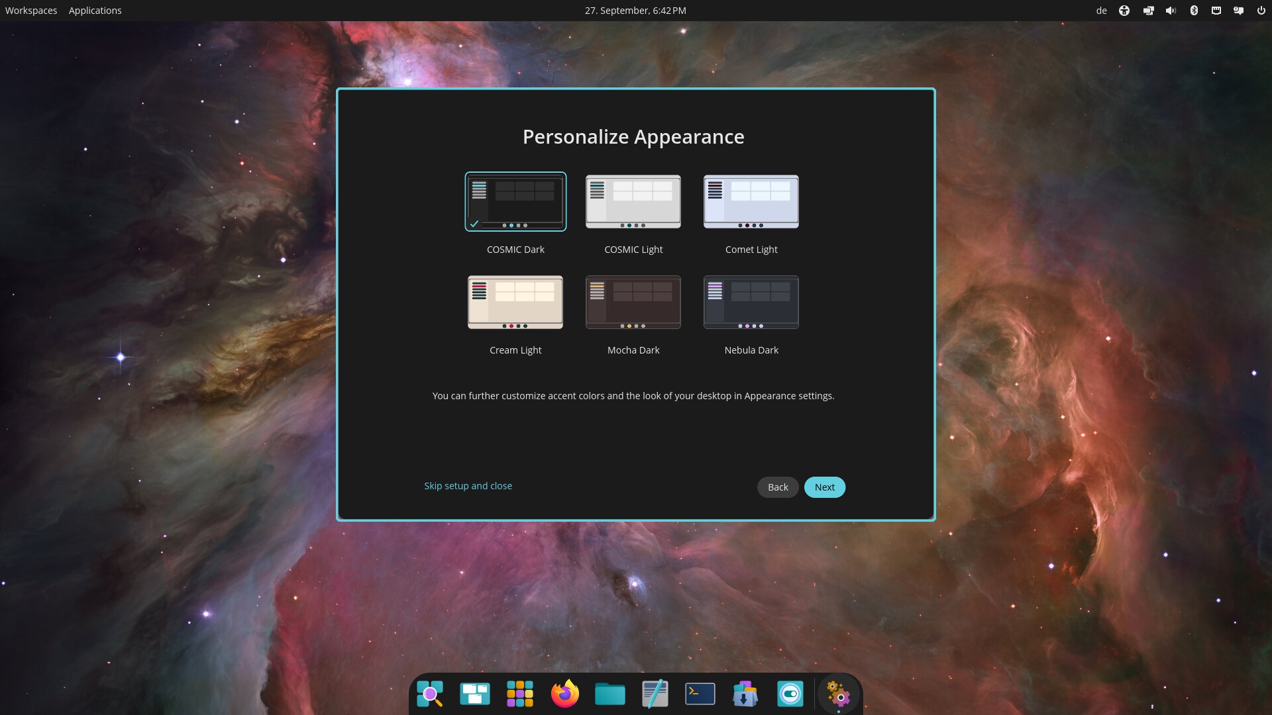Launch the text editor from dock
This screenshot has height=715, width=1272.
655,694
